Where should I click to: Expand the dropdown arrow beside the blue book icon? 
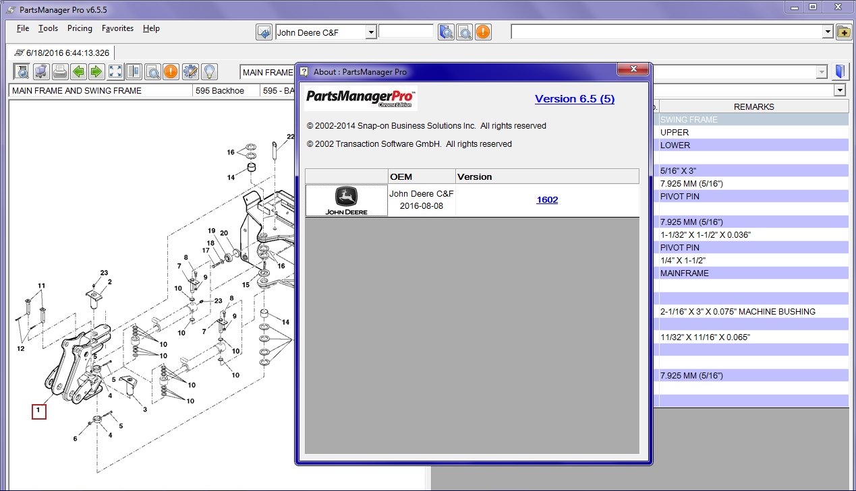coord(822,72)
